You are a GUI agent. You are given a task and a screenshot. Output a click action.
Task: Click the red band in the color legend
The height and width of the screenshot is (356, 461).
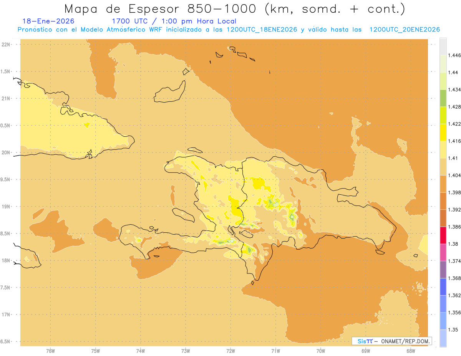443,235
